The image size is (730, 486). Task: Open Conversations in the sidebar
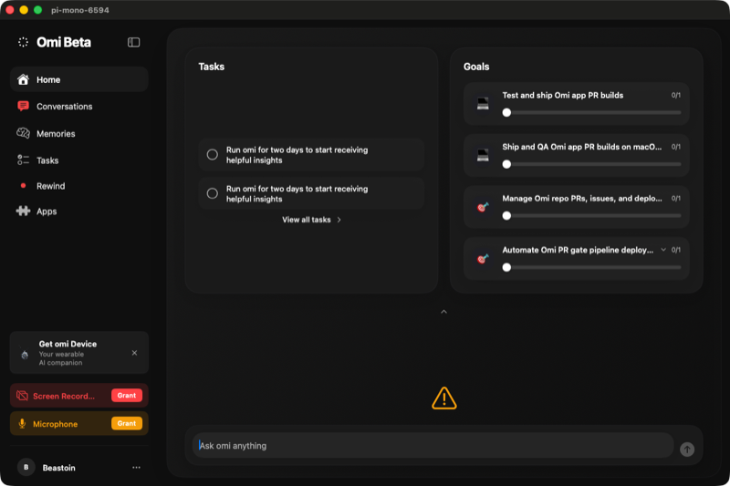79,107
